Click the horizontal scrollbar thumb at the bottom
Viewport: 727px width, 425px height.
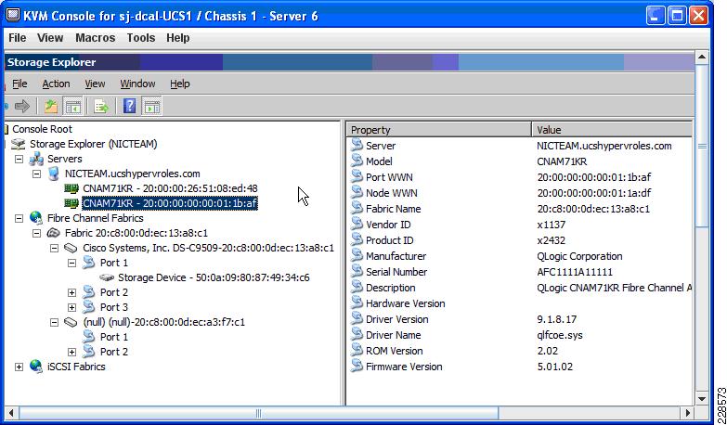coord(258,413)
